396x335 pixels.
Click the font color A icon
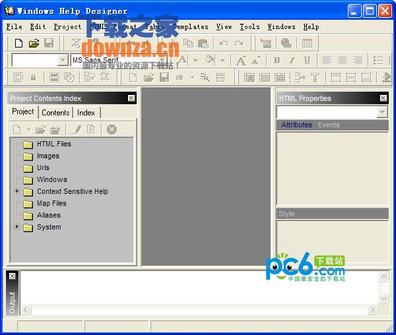(x=183, y=60)
